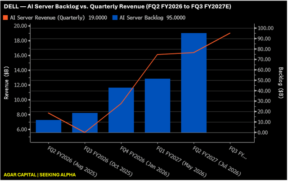Click the 'Backlog ($B)' right axis title
This screenshot has height=181, width=288.
[281, 83]
